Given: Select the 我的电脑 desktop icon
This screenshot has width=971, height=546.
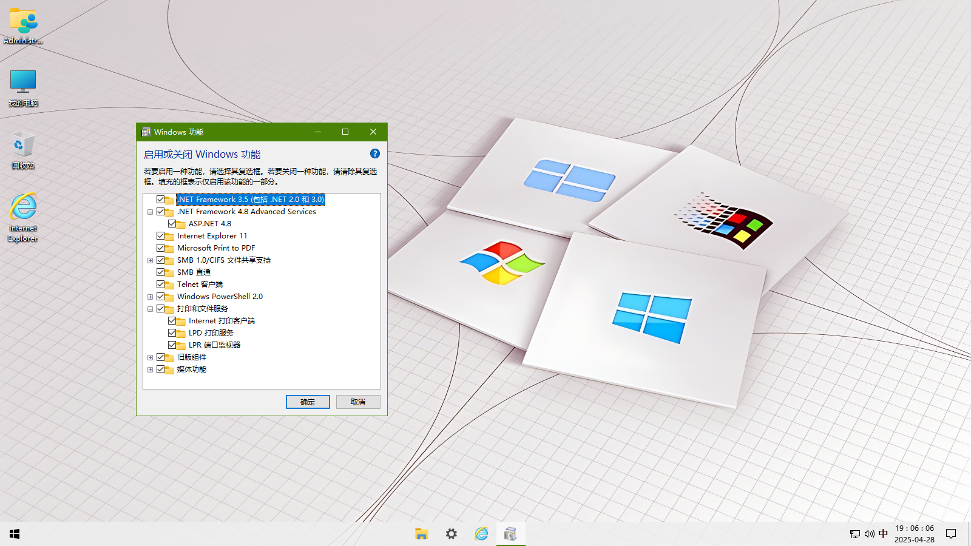Looking at the screenshot, I should [23, 88].
